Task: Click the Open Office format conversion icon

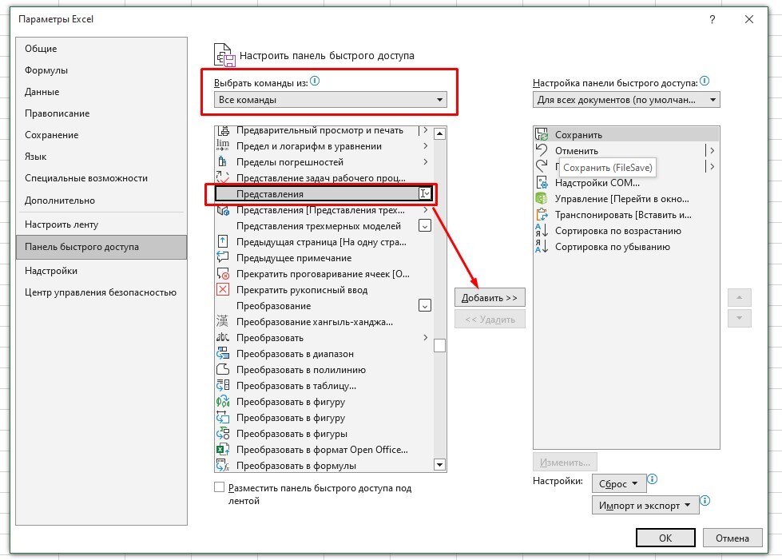Action: coord(223,449)
